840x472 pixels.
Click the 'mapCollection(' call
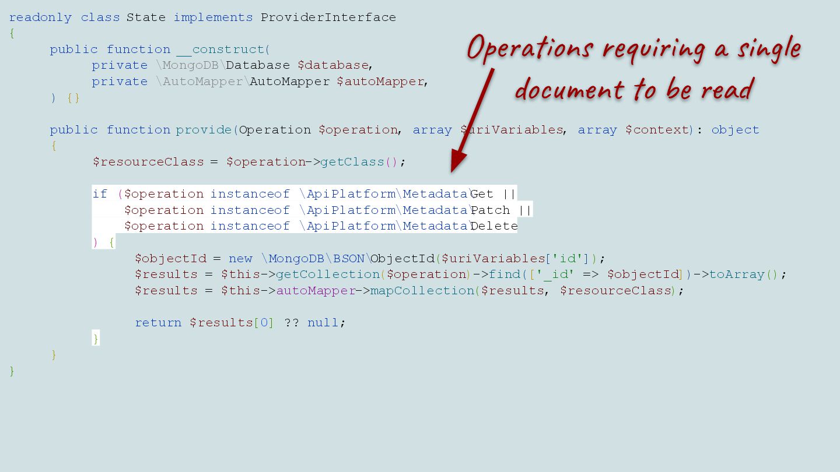[425, 291]
